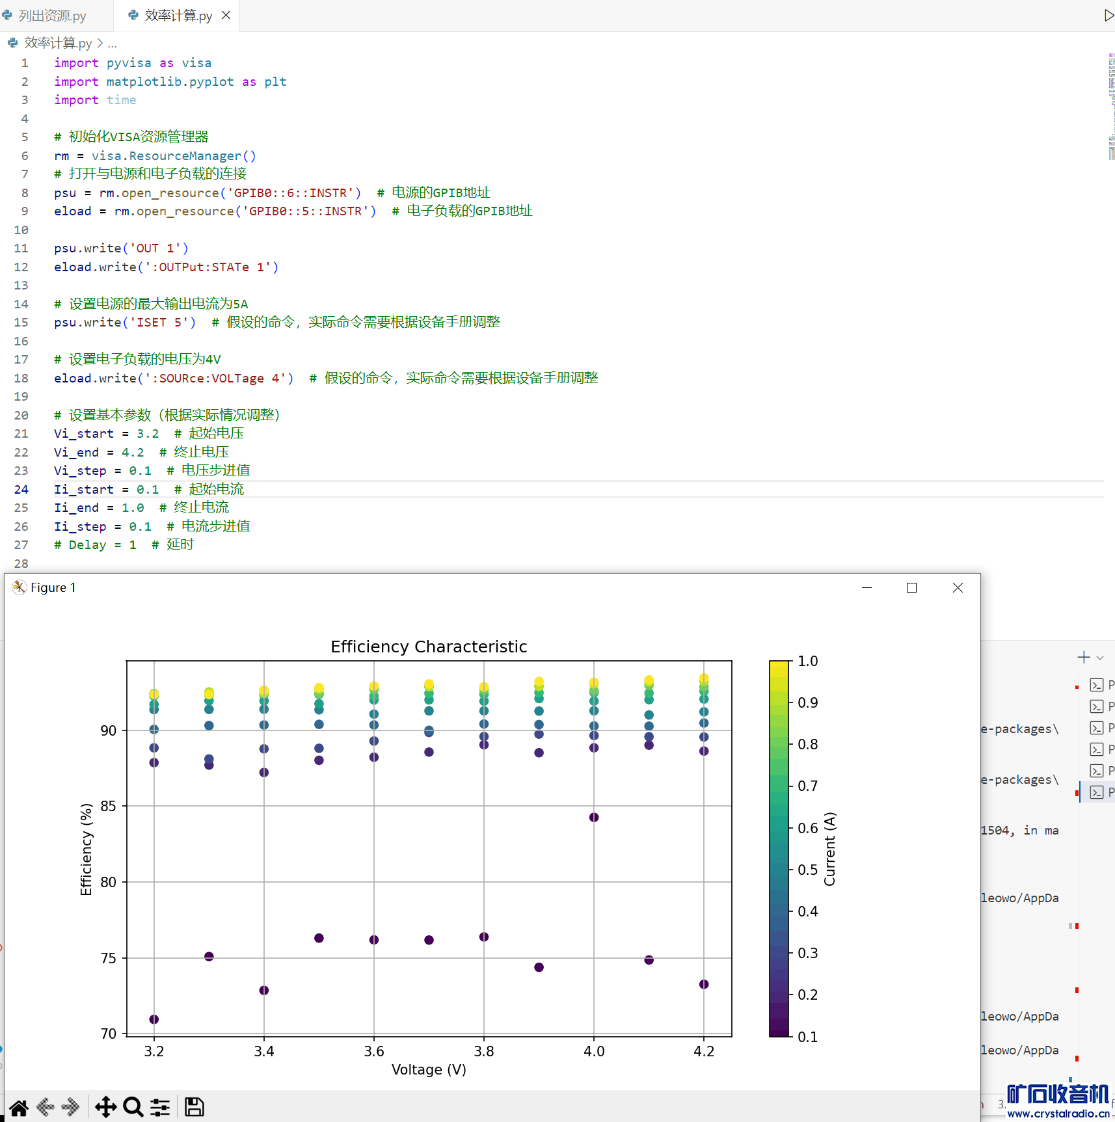The width and height of the screenshot is (1115, 1122).
Task: Select the 效率计算.py editor tab
Action: [178, 16]
